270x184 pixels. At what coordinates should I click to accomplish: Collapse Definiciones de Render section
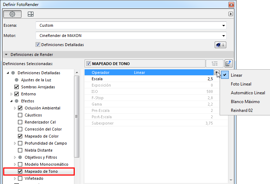point(6,55)
